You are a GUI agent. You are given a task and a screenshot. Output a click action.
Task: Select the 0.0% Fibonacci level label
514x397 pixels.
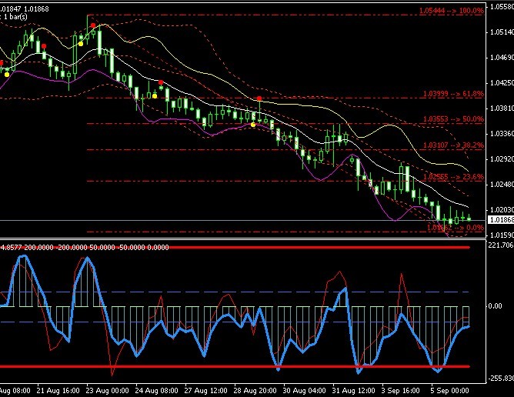456,227
